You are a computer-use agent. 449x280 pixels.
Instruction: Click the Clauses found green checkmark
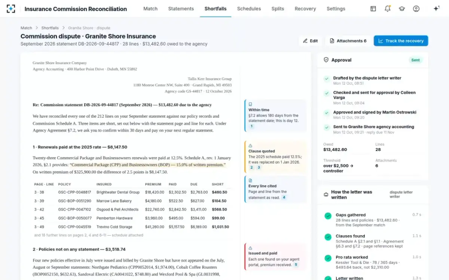tap(328, 237)
